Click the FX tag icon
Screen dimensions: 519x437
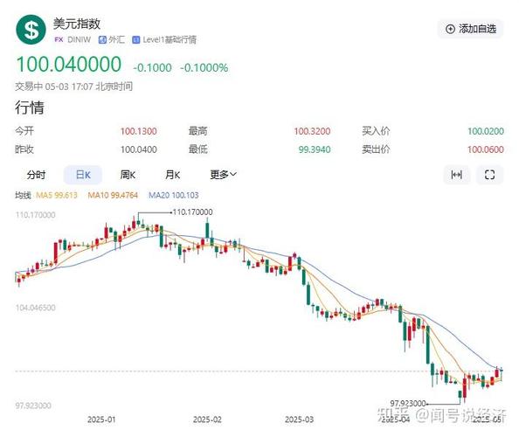59,39
